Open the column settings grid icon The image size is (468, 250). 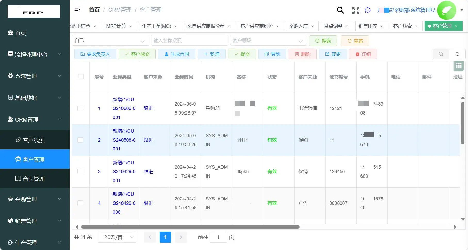[458, 66]
